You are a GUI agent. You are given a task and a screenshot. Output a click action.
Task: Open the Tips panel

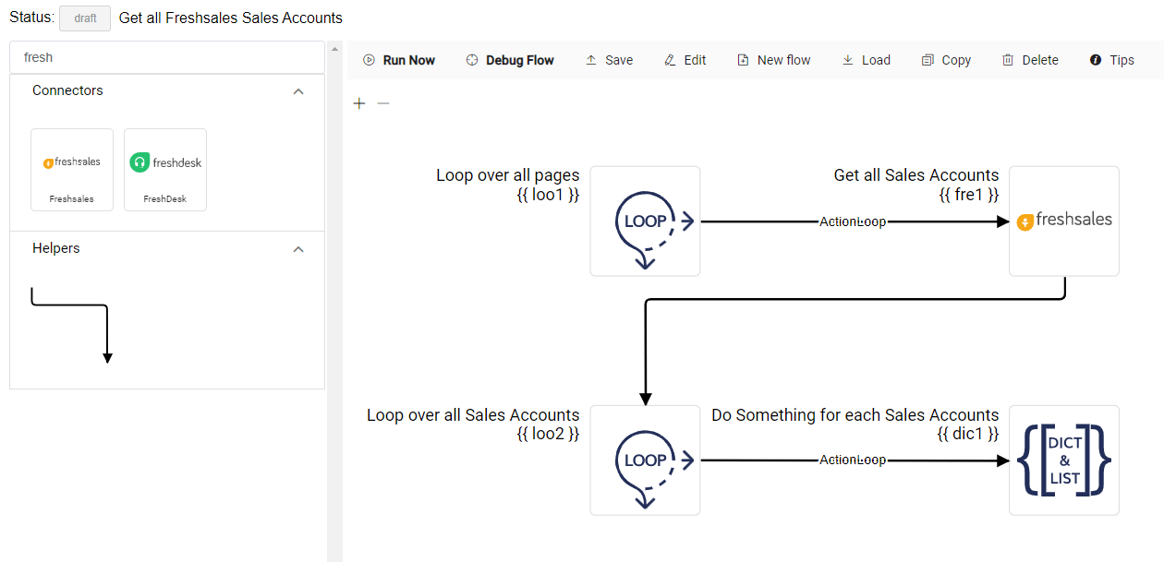coord(1111,60)
